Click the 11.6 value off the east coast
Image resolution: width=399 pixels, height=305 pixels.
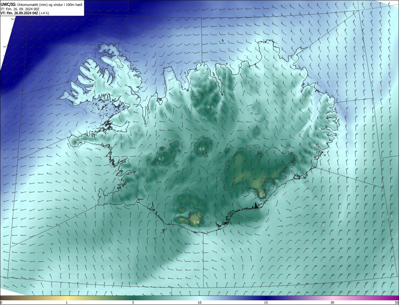[344, 111]
